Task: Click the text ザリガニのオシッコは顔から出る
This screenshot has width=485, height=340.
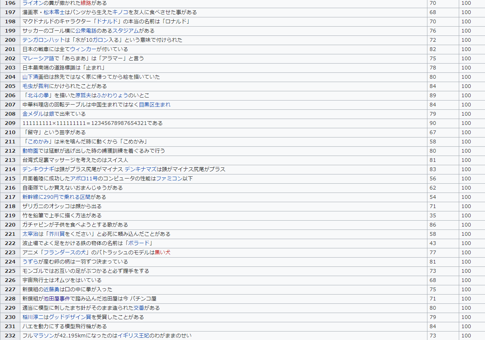Action: coord(62,206)
